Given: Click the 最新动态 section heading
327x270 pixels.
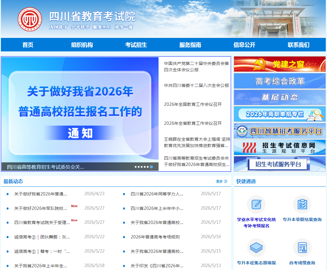Looking at the screenshot, I should tap(13, 181).
